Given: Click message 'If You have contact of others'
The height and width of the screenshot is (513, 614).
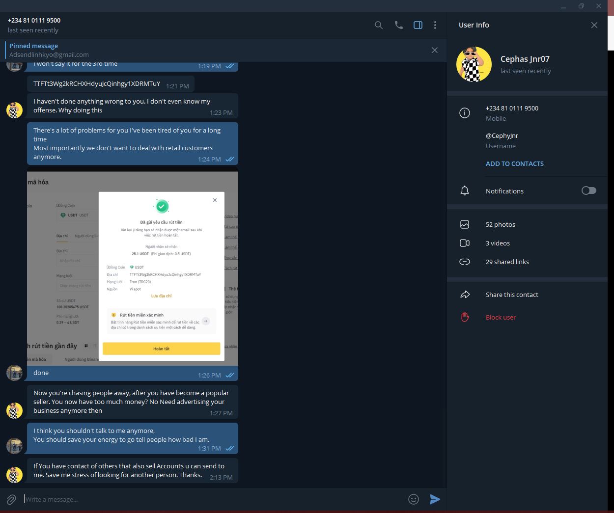Looking at the screenshot, I should 133,471.
